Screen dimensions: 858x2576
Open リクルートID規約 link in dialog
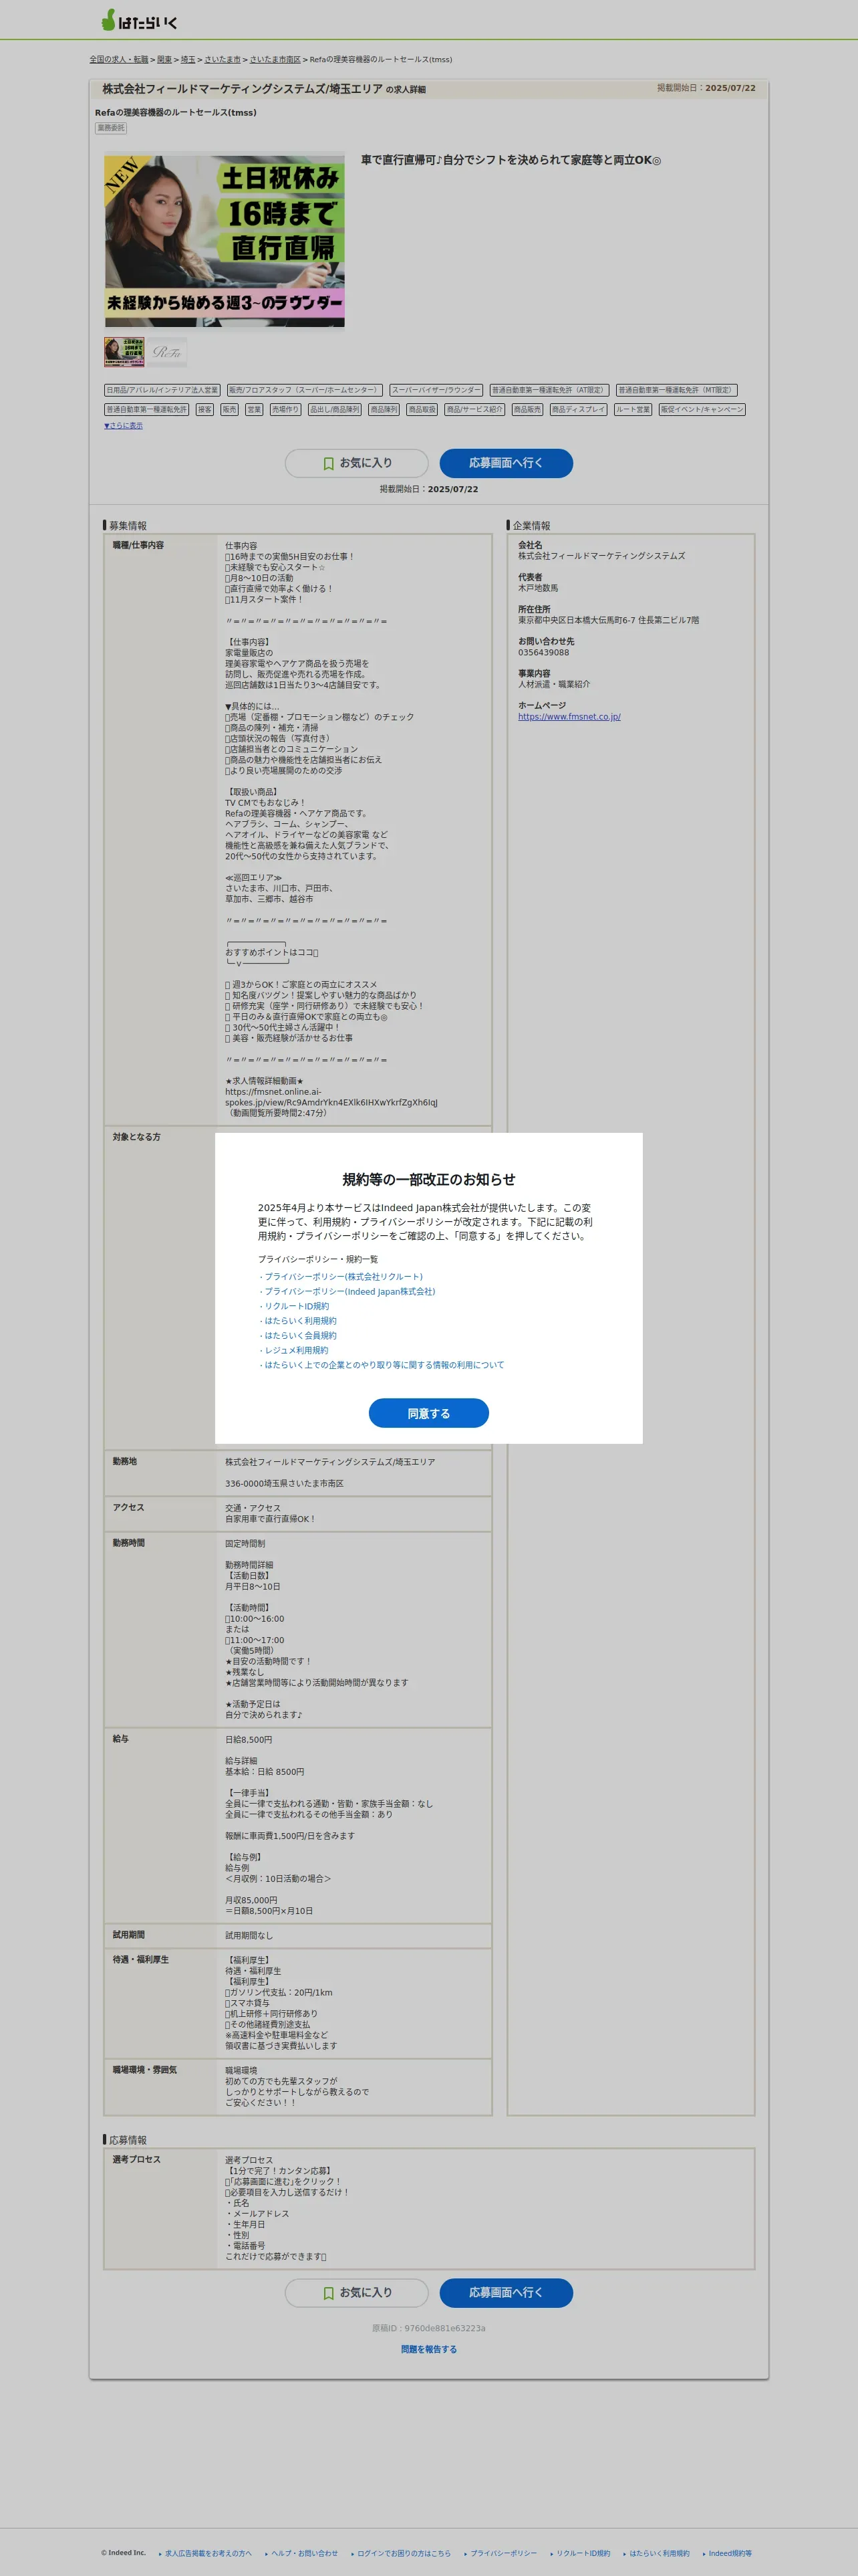[x=297, y=1306]
